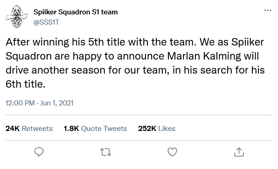Click the bold 1.8K quote count number

click(x=71, y=129)
